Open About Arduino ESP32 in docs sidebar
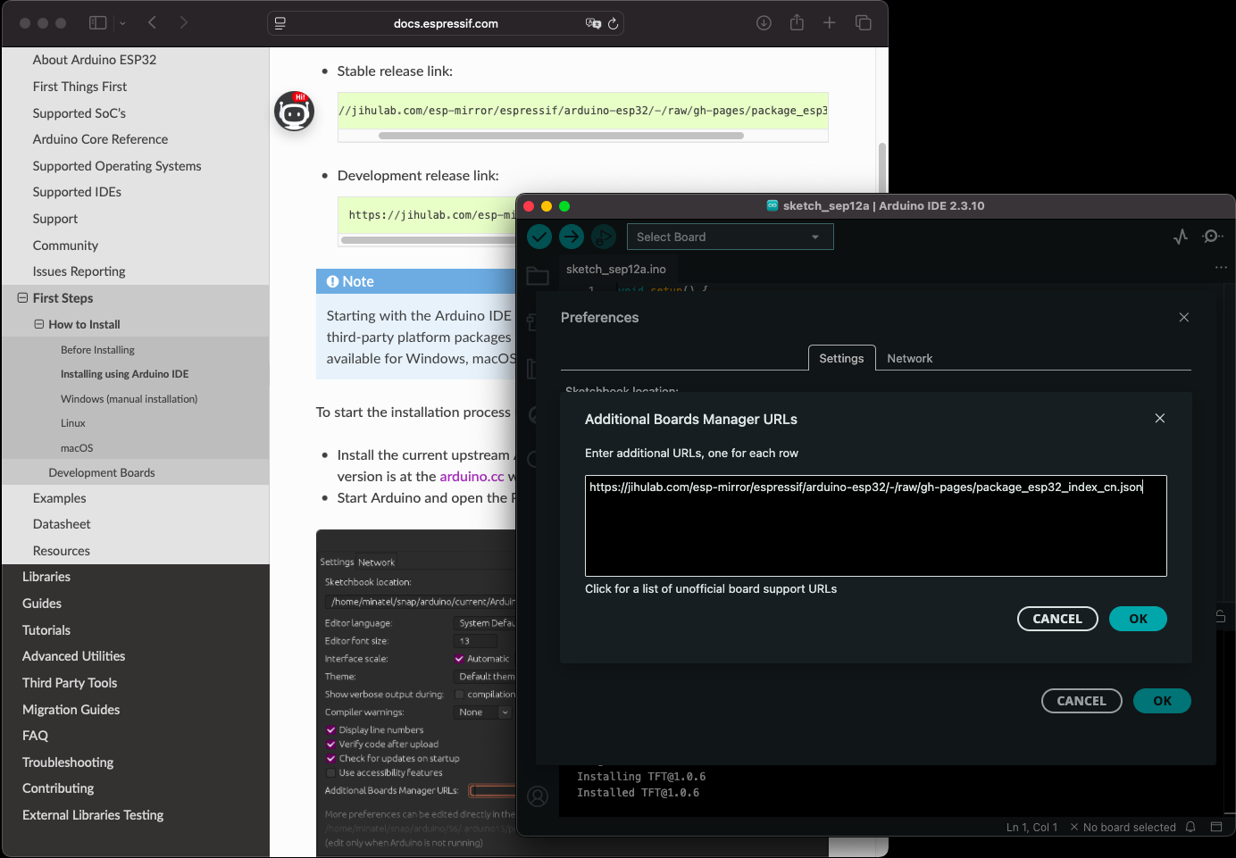 click(x=95, y=60)
